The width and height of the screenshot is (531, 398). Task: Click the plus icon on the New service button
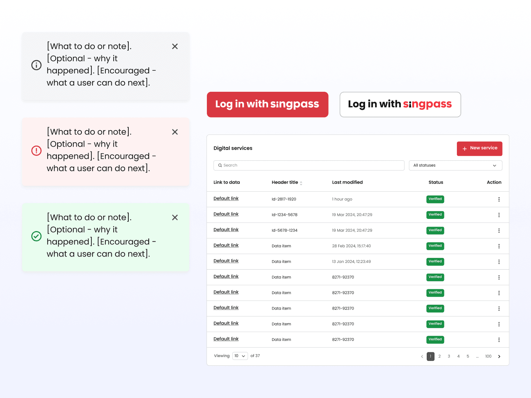click(465, 148)
